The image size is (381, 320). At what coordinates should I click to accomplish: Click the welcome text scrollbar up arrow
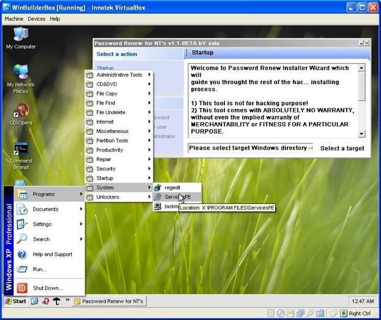point(361,68)
